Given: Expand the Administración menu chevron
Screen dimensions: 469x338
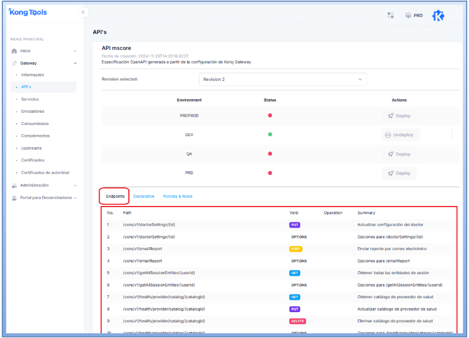Looking at the screenshot, I should pos(75,185).
